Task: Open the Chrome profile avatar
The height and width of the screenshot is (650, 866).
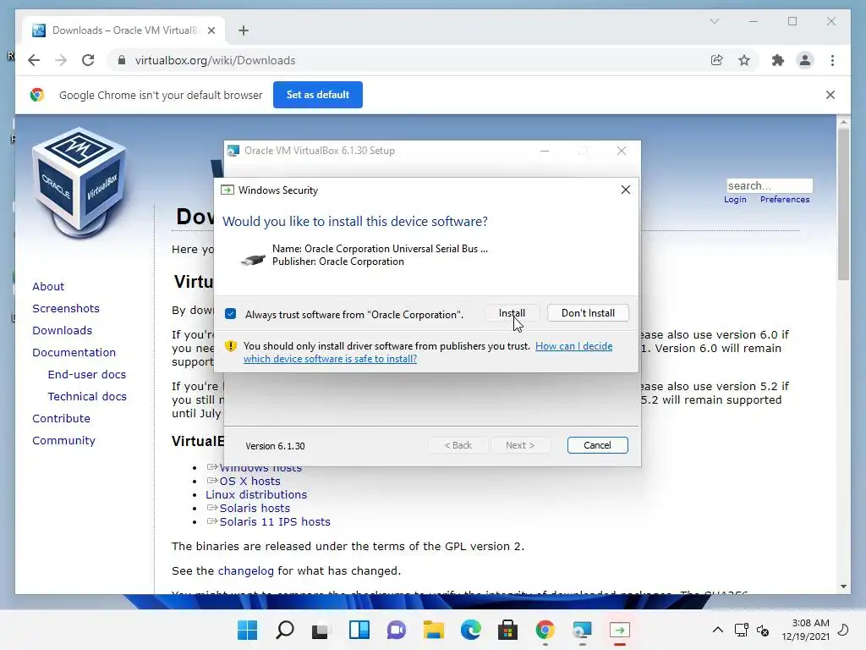Action: (805, 60)
